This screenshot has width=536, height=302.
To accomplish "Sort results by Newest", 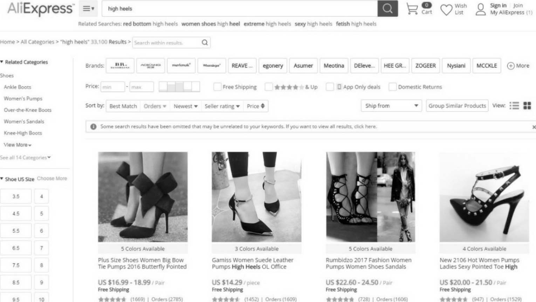I will coord(185,106).
